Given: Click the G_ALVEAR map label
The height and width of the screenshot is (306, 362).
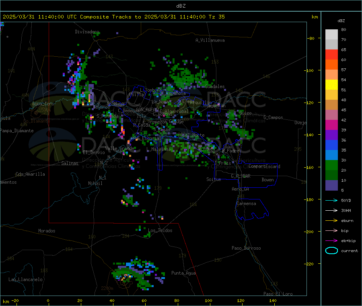Looking at the screenshot, I should pos(241,176).
